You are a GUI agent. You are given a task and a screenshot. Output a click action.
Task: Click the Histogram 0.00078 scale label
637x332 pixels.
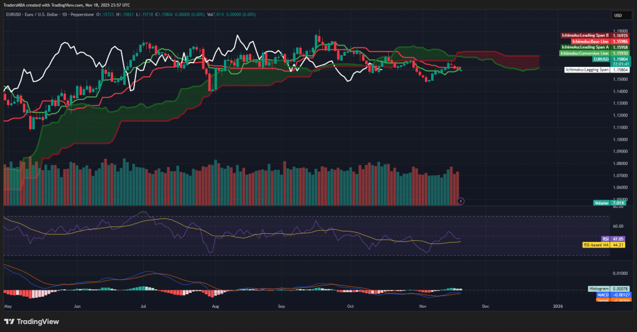click(610, 289)
